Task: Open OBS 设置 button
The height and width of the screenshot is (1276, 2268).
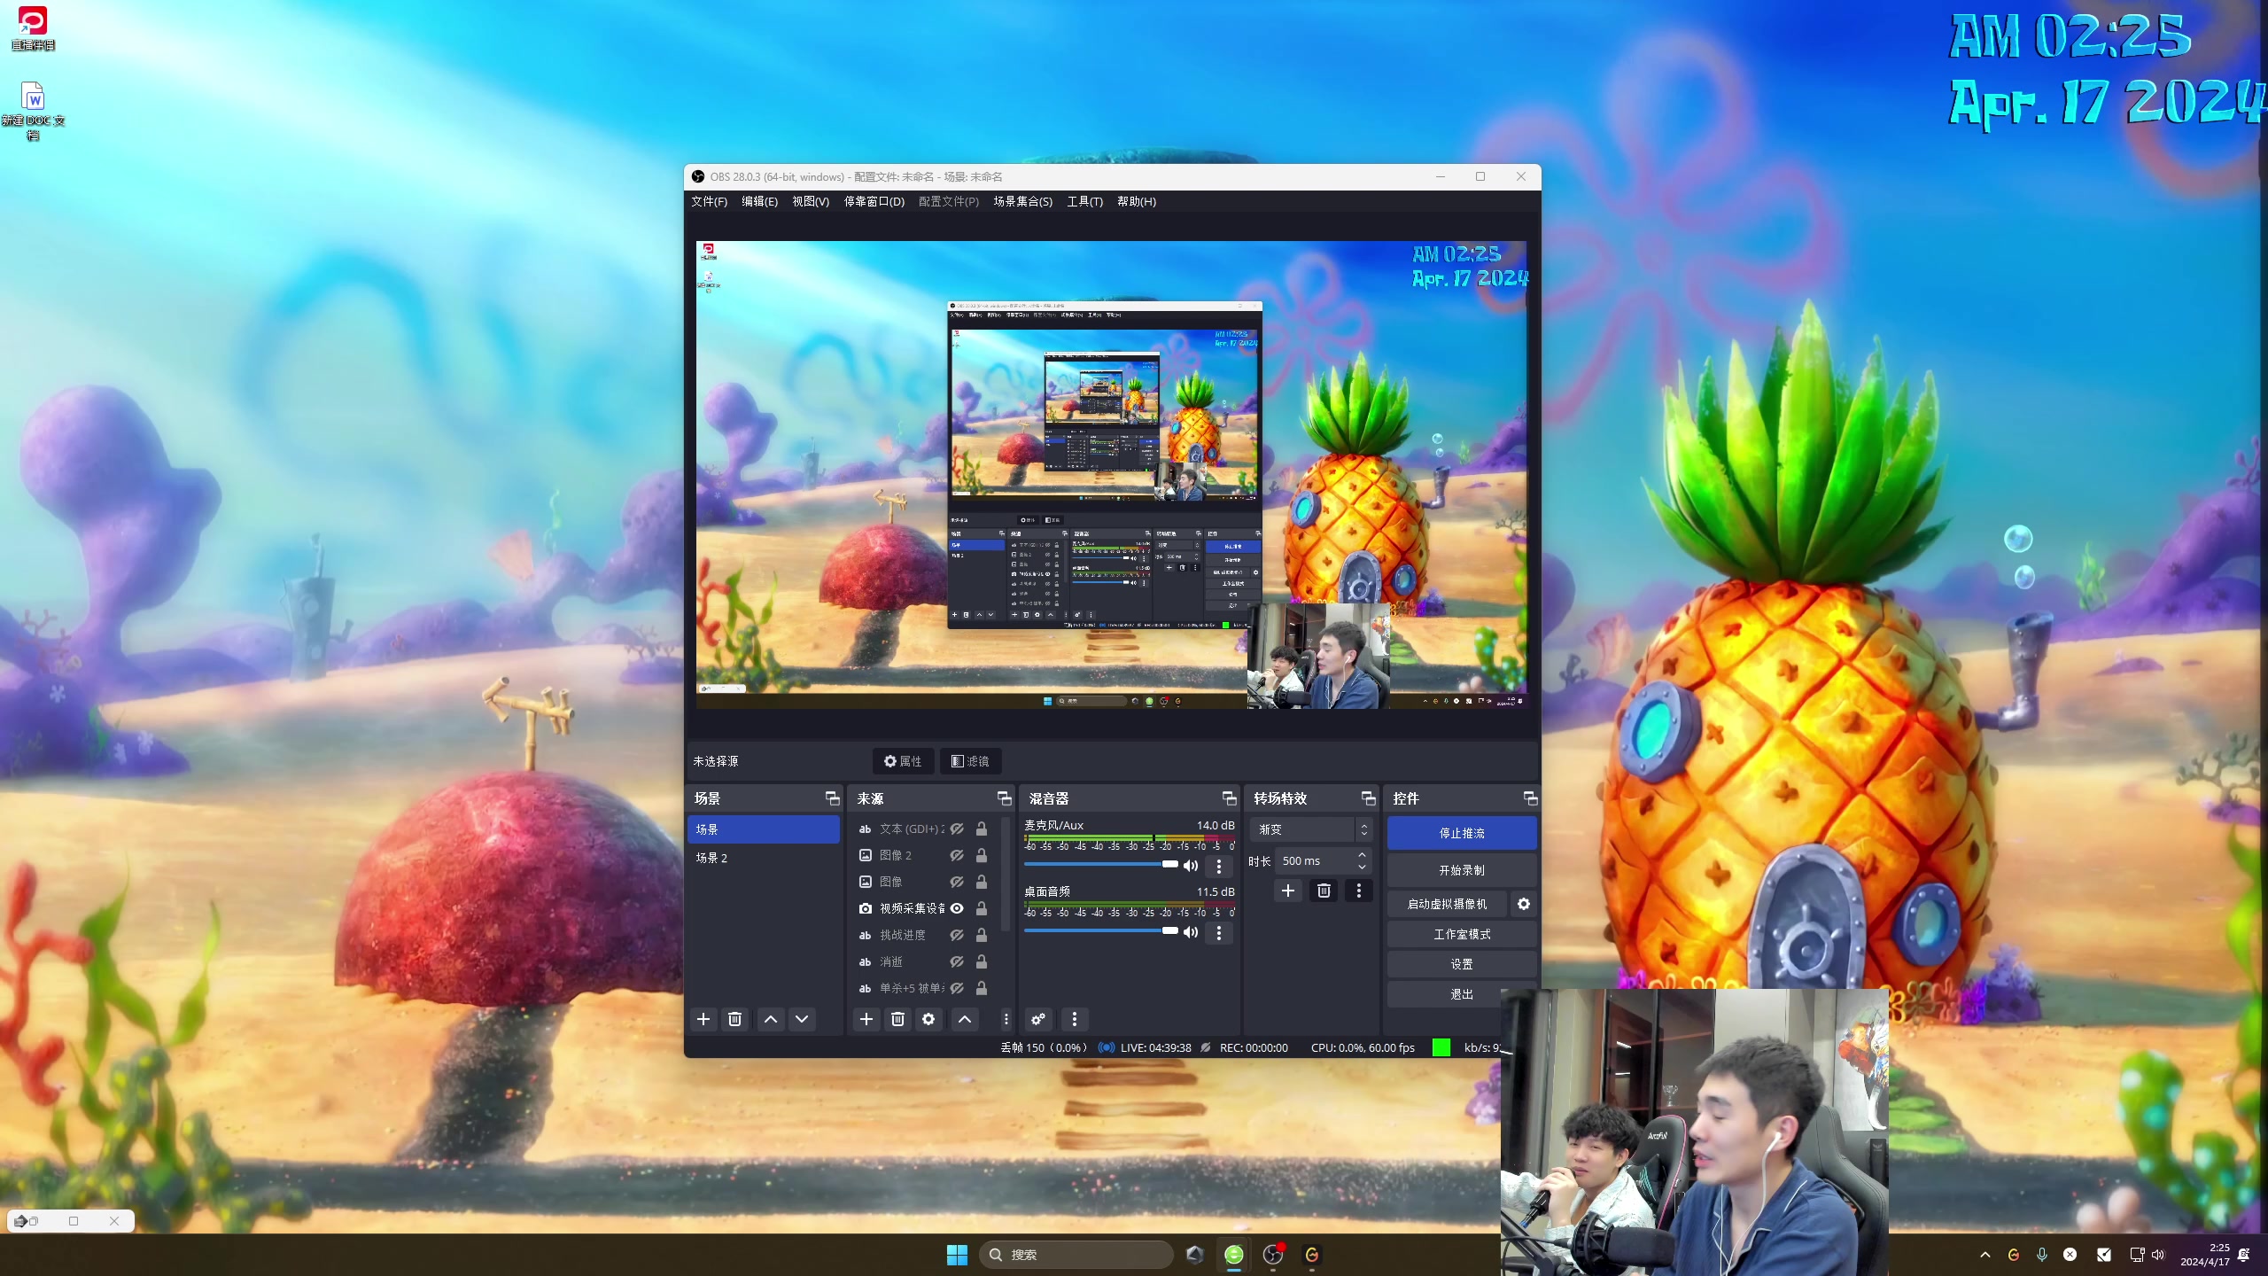Action: pos(1462,964)
